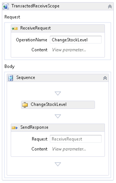Open View parameter link in SendResponse
This screenshot has width=116, height=183.
(69, 149)
